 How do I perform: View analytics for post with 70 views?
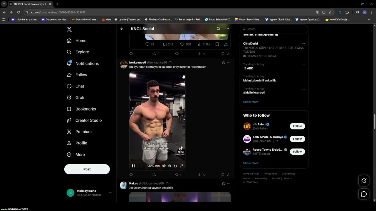[x=202, y=175]
